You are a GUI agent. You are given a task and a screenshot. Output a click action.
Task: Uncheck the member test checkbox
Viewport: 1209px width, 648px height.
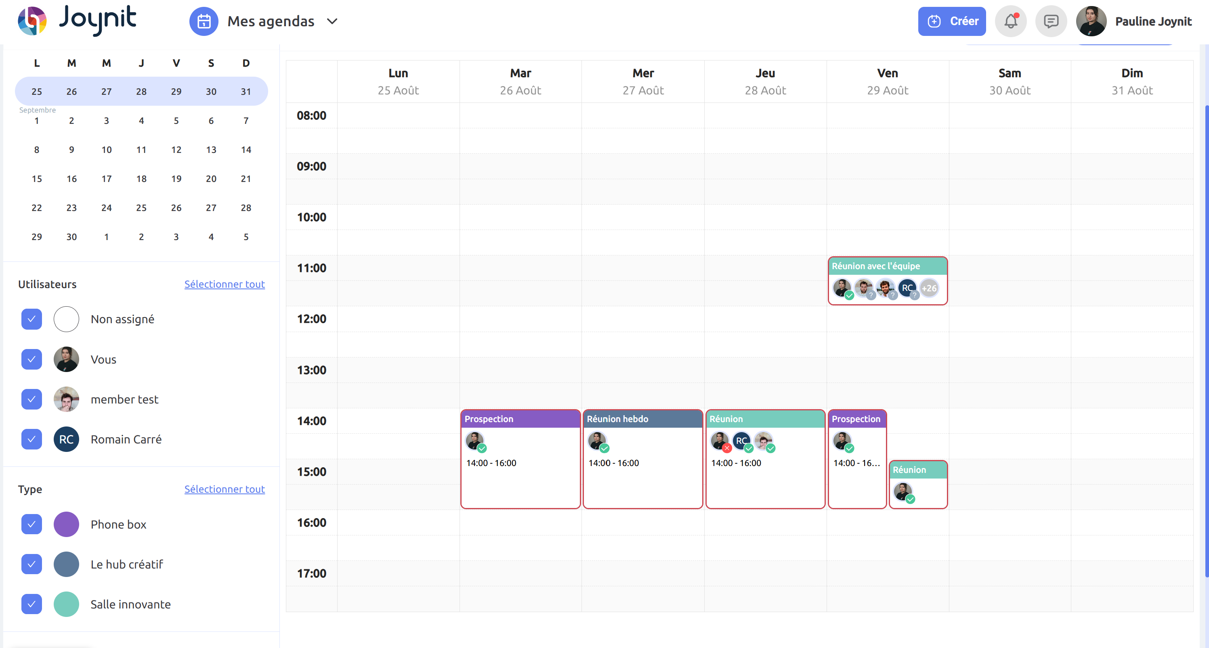[31, 399]
